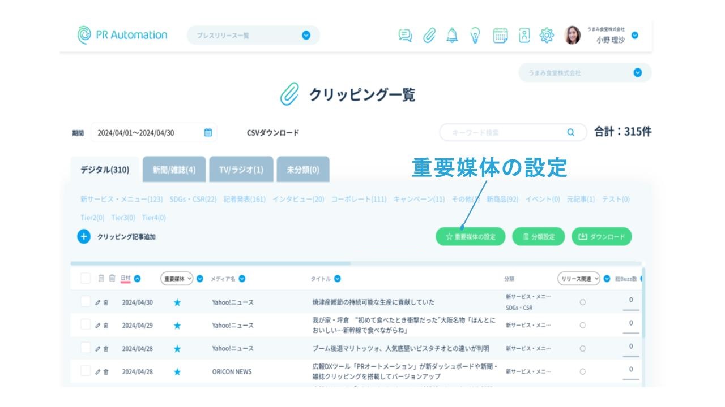Click the edit pencil for the 2024/04/30 row
The image size is (725, 407).
[x=97, y=302]
